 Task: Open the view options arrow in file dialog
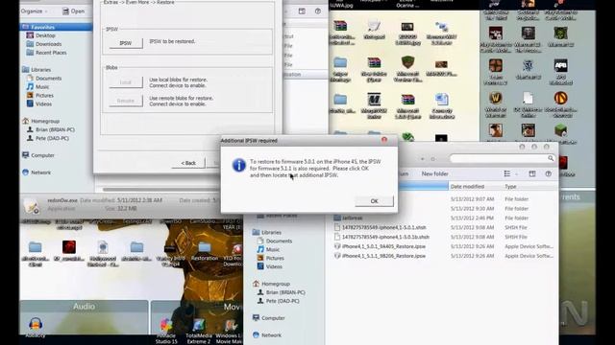(517, 174)
